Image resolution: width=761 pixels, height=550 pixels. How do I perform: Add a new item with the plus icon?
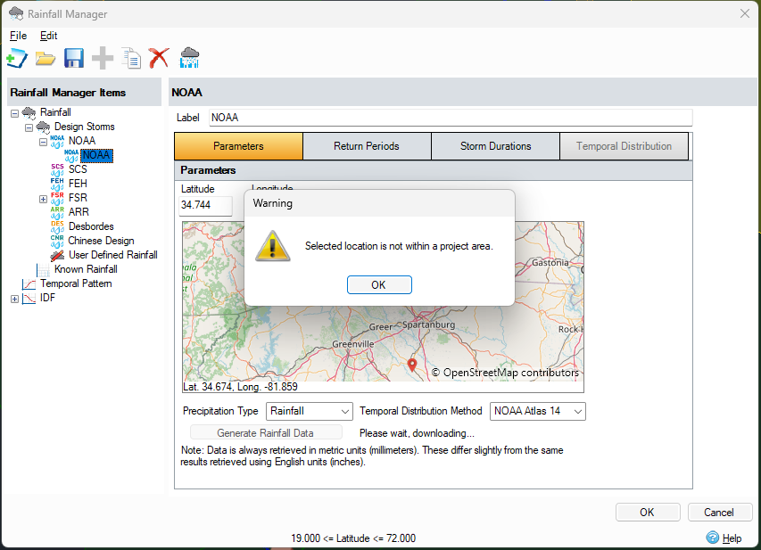(x=102, y=57)
